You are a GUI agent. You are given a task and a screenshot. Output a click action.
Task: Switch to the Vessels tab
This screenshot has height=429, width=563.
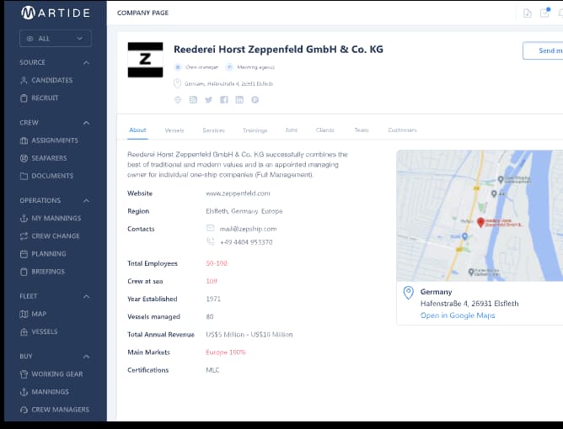tap(174, 130)
